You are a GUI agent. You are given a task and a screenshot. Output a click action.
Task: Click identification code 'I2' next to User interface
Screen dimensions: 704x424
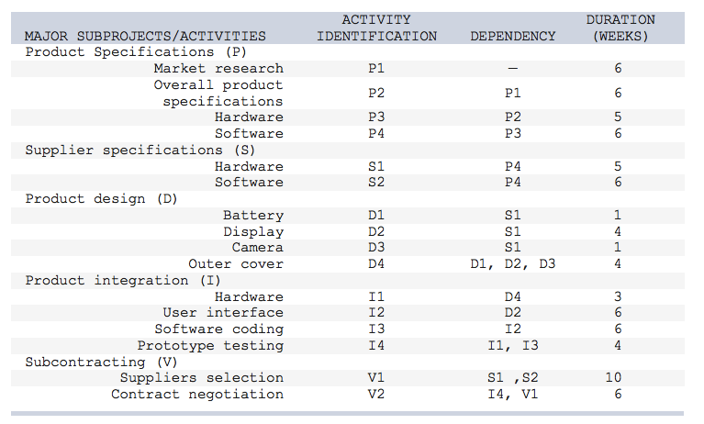376,313
